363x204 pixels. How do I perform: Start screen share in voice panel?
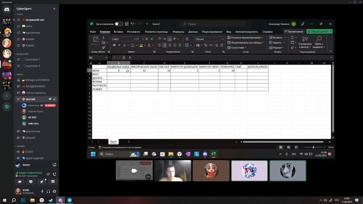31,181
